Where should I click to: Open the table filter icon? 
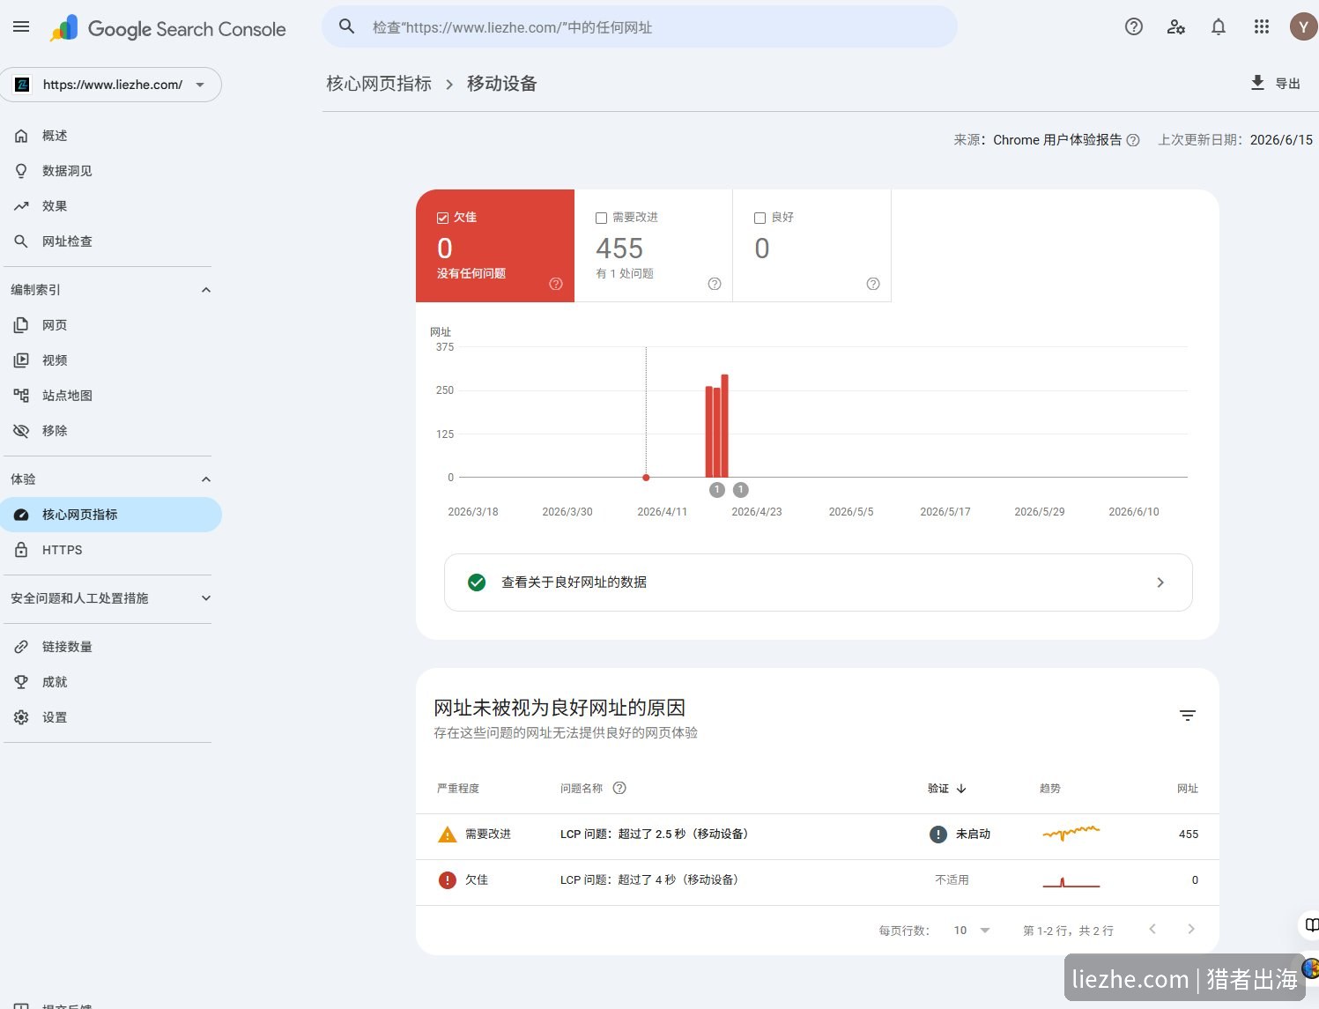pos(1188,716)
